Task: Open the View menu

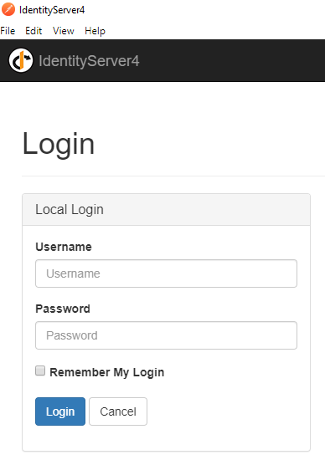Action: click(64, 31)
